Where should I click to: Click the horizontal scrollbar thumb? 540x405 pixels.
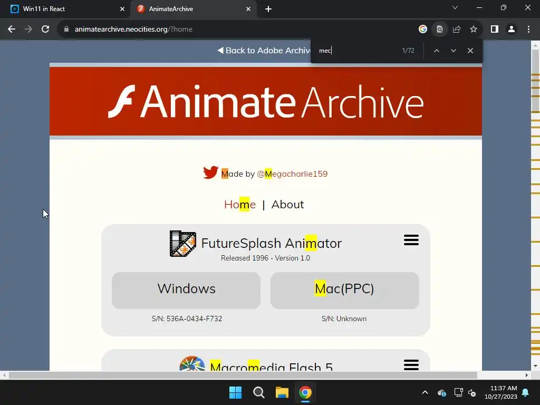[x=243, y=375]
